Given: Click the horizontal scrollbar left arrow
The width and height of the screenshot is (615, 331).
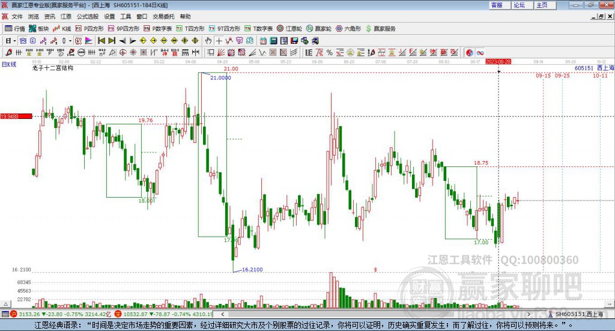Looking at the screenshot, I should (x=223, y=314).
